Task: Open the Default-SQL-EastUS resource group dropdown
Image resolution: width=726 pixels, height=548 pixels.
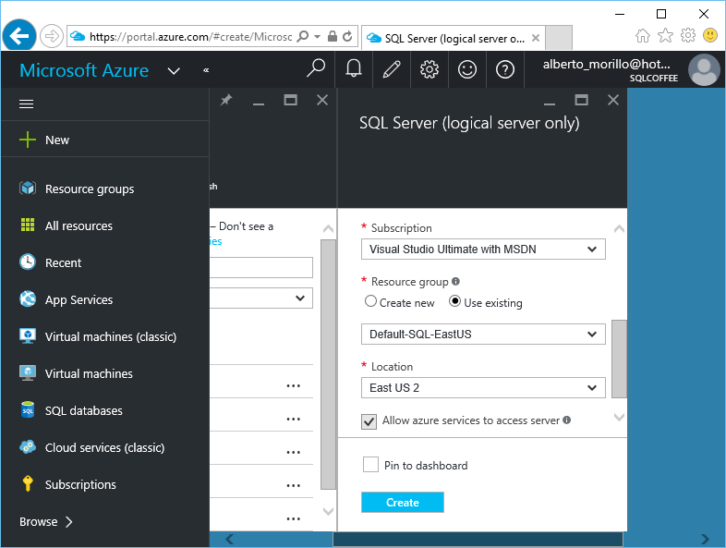Action: [483, 334]
